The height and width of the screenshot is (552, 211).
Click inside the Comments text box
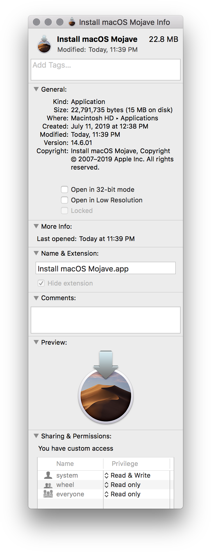tap(106, 320)
